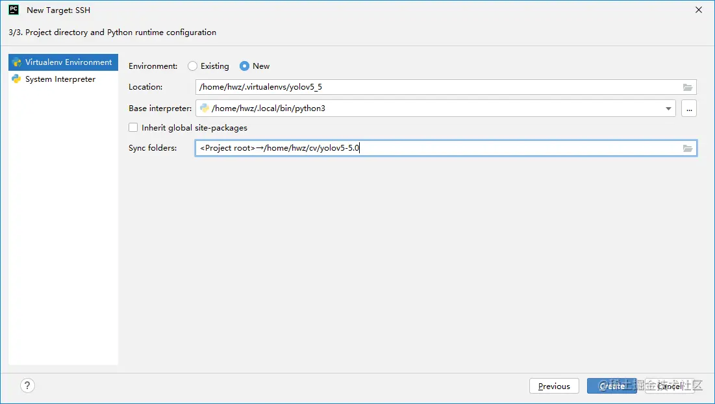The image size is (715, 404).
Task: Click the Base interpreter python3 path box
Action: [436, 108]
